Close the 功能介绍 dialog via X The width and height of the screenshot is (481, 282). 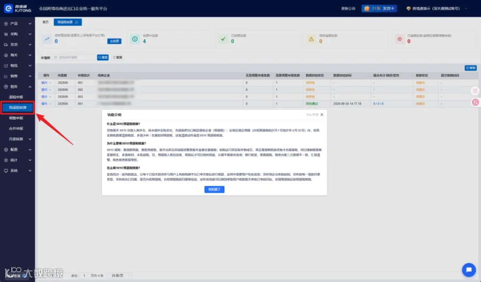[x=322, y=115]
